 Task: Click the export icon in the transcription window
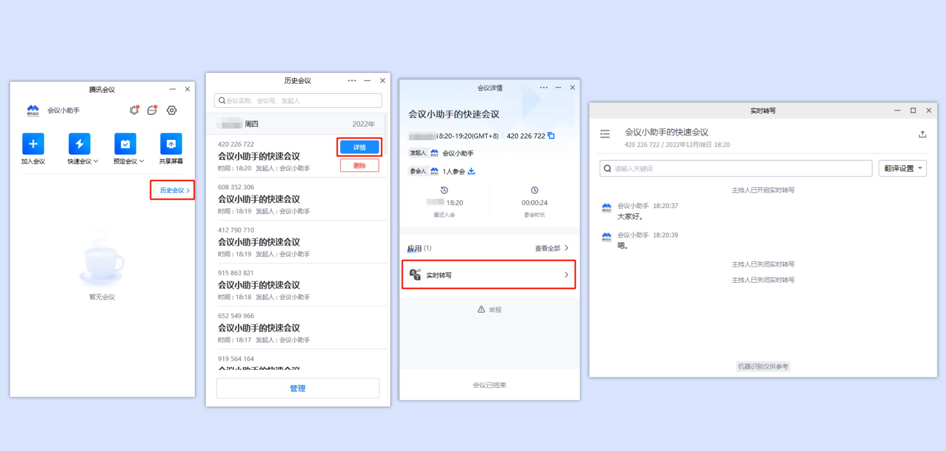[922, 134]
